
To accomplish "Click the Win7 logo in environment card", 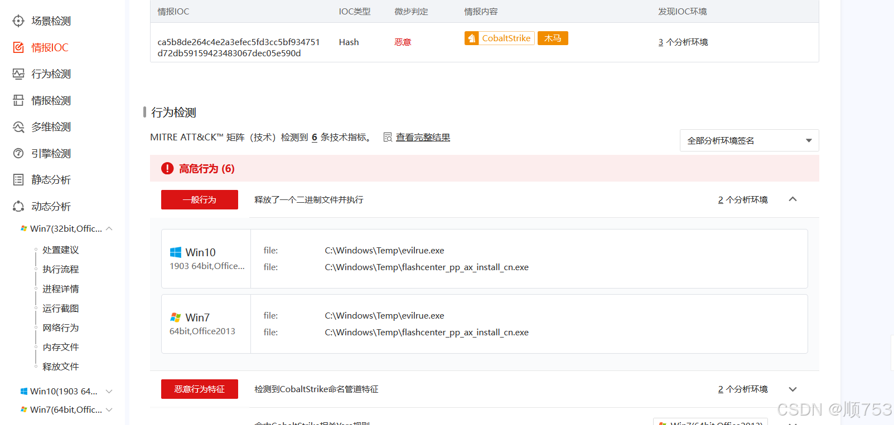I will 176,317.
